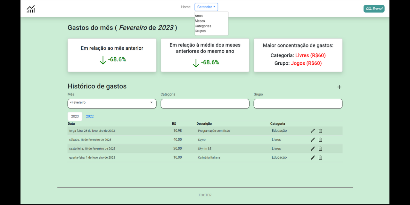
Task: Delete the Programação com RxJs expense
Action: pyautogui.click(x=320, y=130)
